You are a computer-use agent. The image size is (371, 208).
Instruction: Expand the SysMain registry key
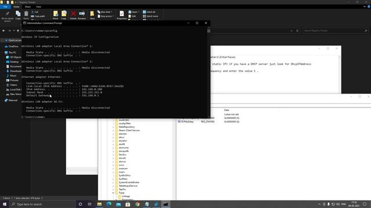click(113, 179)
